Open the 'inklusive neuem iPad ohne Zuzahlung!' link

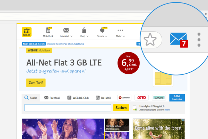66,44
